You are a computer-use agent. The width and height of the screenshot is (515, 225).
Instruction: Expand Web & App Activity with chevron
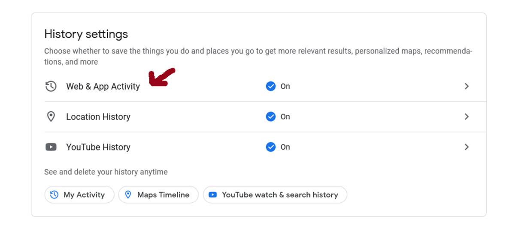pyautogui.click(x=467, y=86)
